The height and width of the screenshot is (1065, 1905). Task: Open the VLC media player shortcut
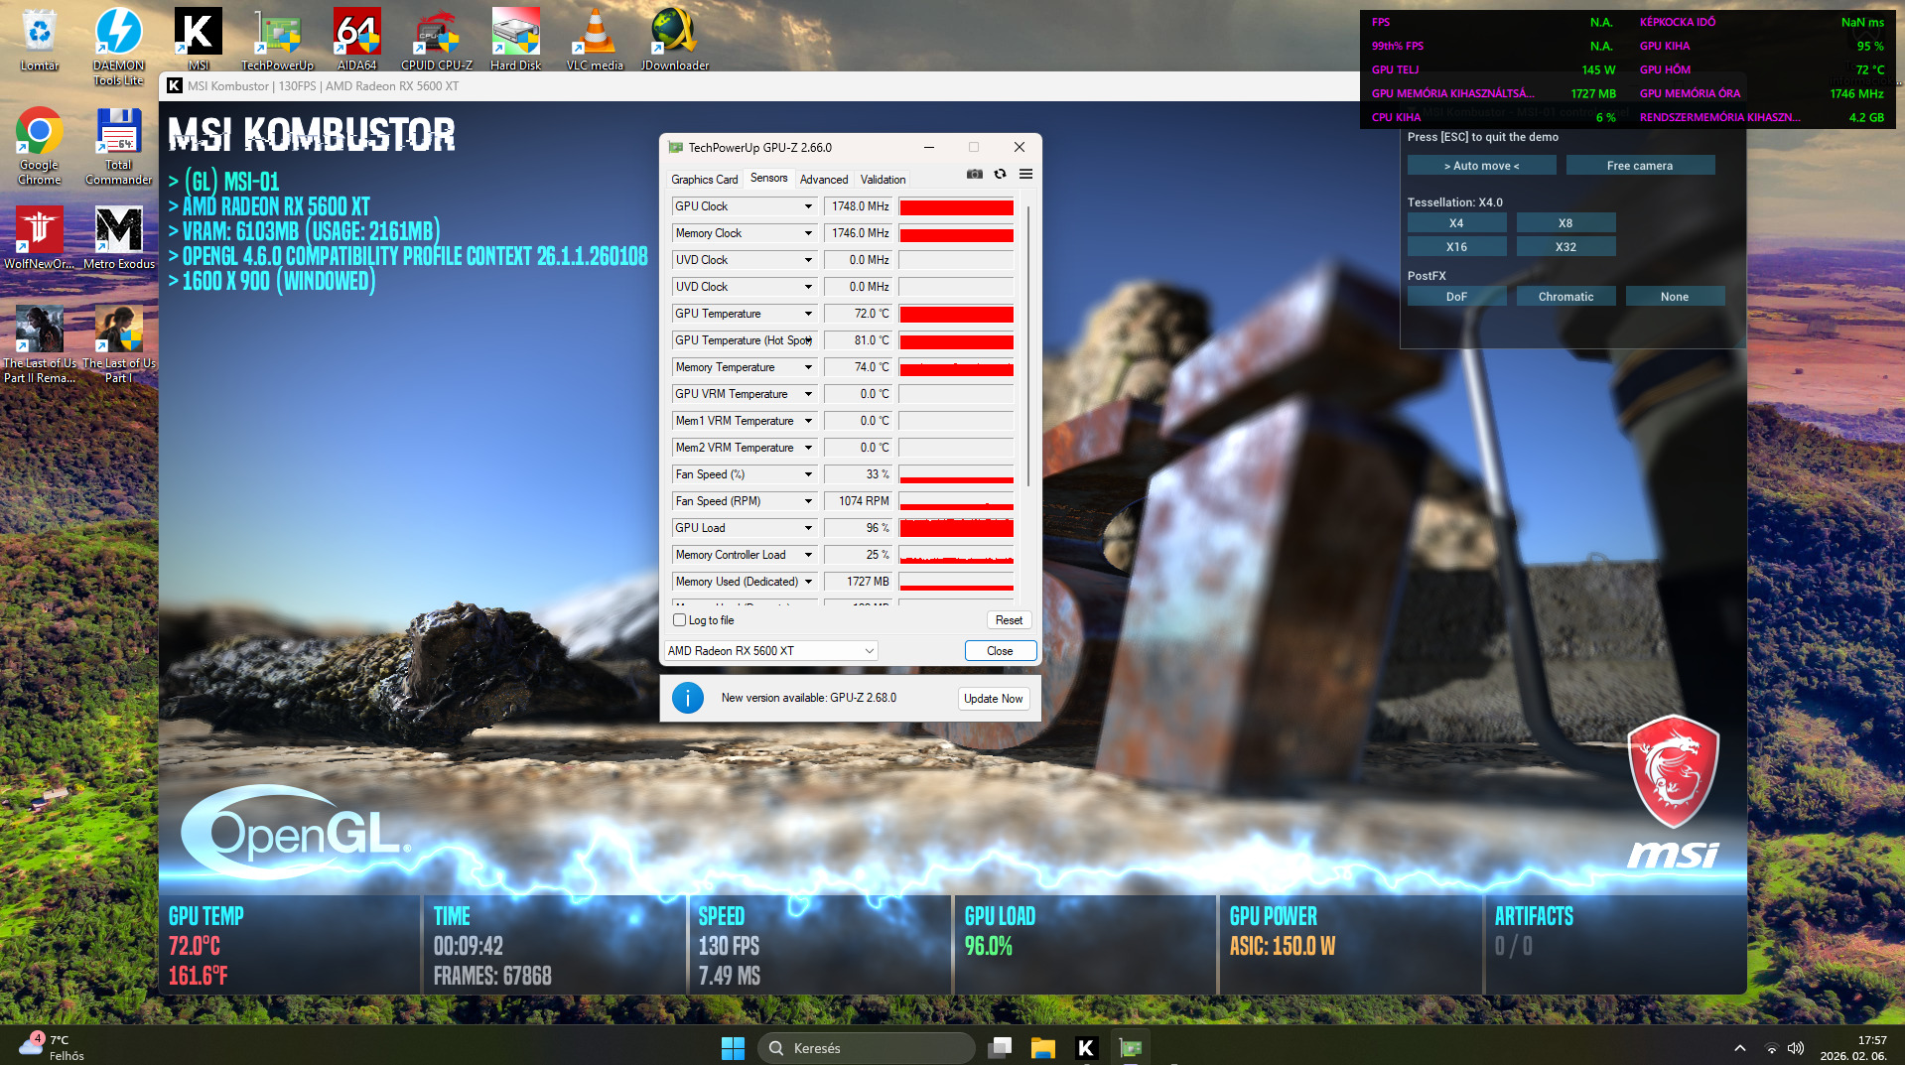coord(595,40)
